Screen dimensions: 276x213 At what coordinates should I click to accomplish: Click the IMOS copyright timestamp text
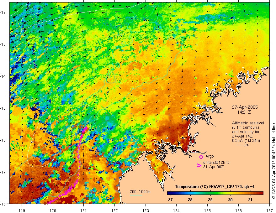[273, 161]
